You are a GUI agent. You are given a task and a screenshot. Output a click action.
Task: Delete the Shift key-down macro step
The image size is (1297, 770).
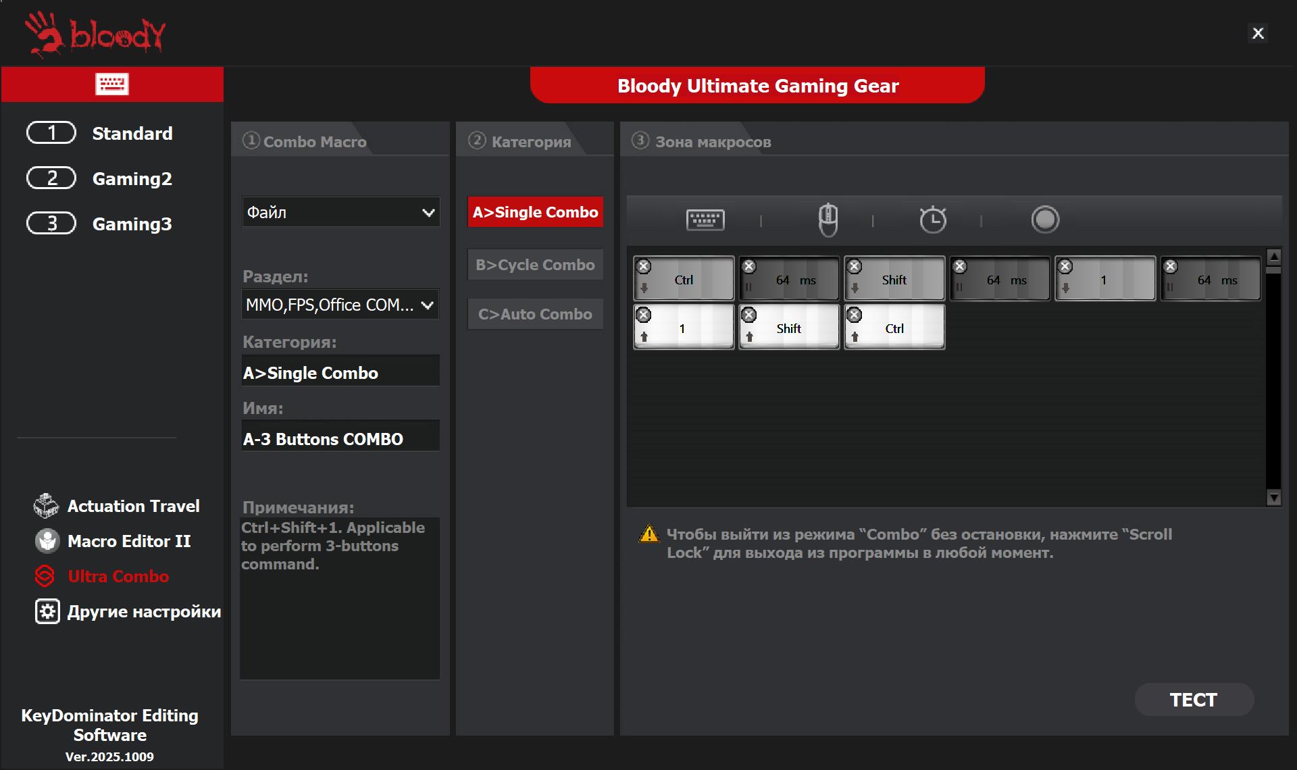[x=855, y=266]
